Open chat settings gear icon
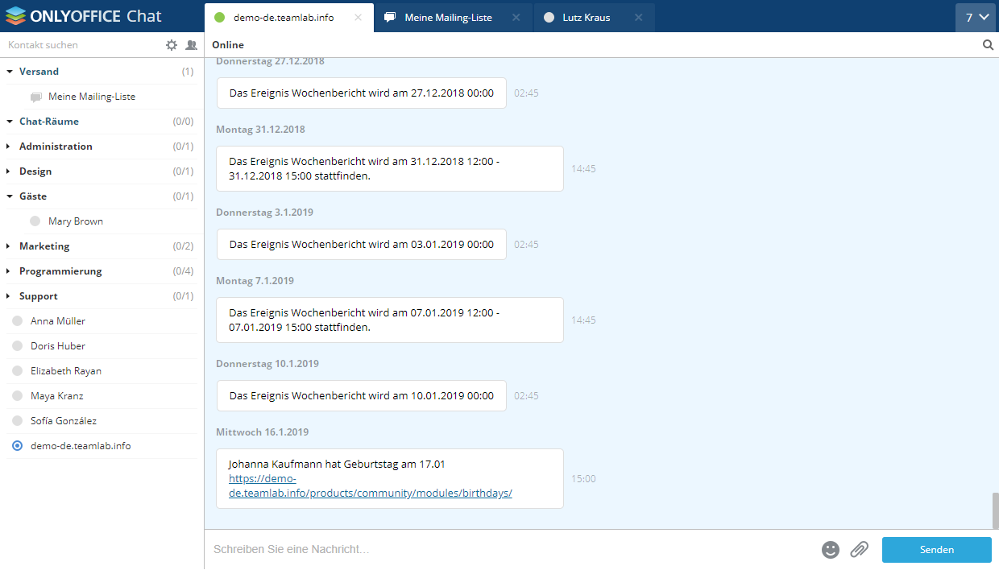 pyautogui.click(x=172, y=45)
